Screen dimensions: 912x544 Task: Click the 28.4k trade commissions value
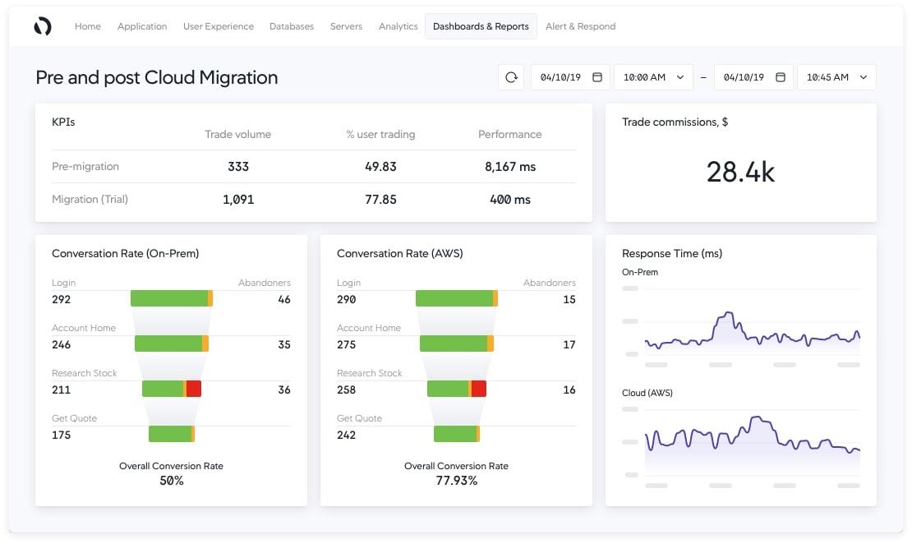740,172
